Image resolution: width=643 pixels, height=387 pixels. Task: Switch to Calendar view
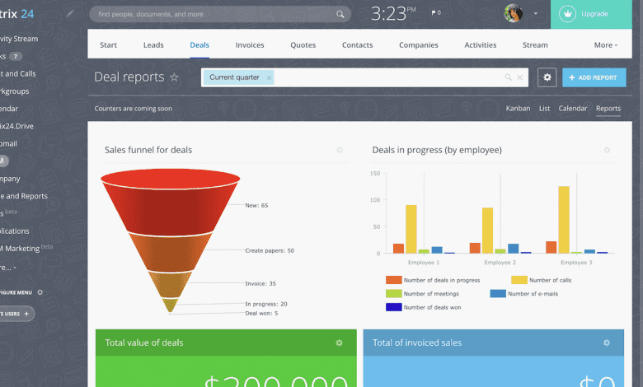(572, 109)
